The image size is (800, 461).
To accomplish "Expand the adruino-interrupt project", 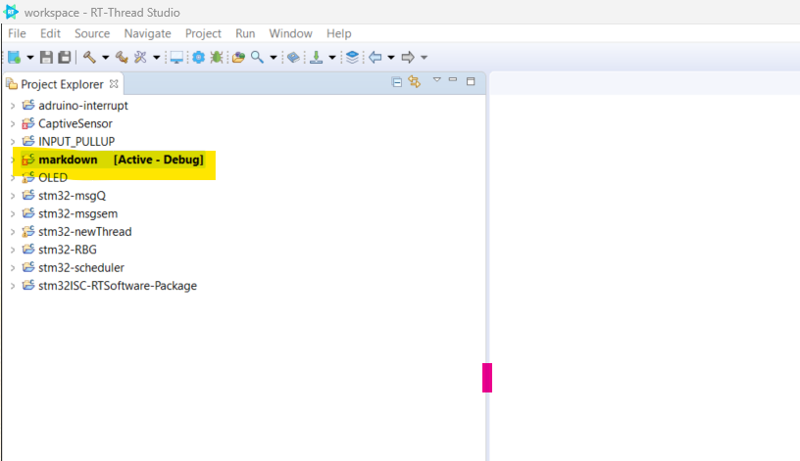I will click(12, 106).
